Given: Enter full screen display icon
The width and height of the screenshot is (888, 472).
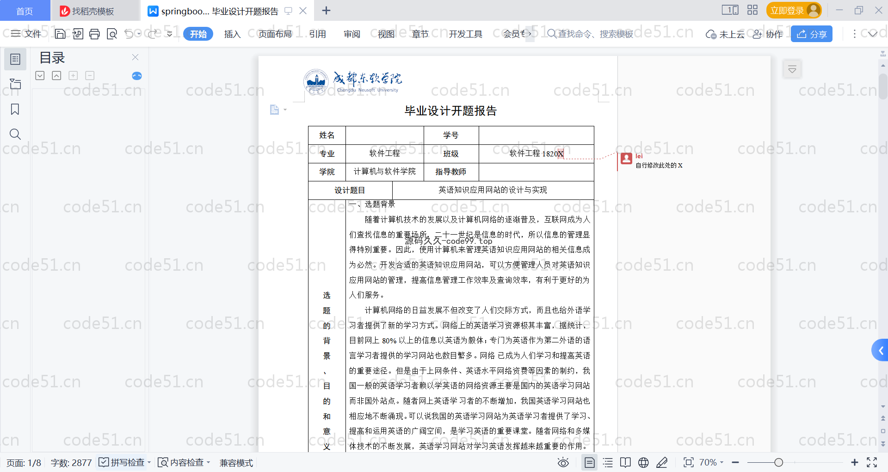Looking at the screenshot, I should pyautogui.click(x=872, y=462).
